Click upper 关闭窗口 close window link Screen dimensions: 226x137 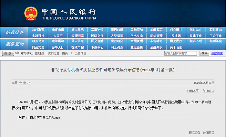(x=209, y=91)
